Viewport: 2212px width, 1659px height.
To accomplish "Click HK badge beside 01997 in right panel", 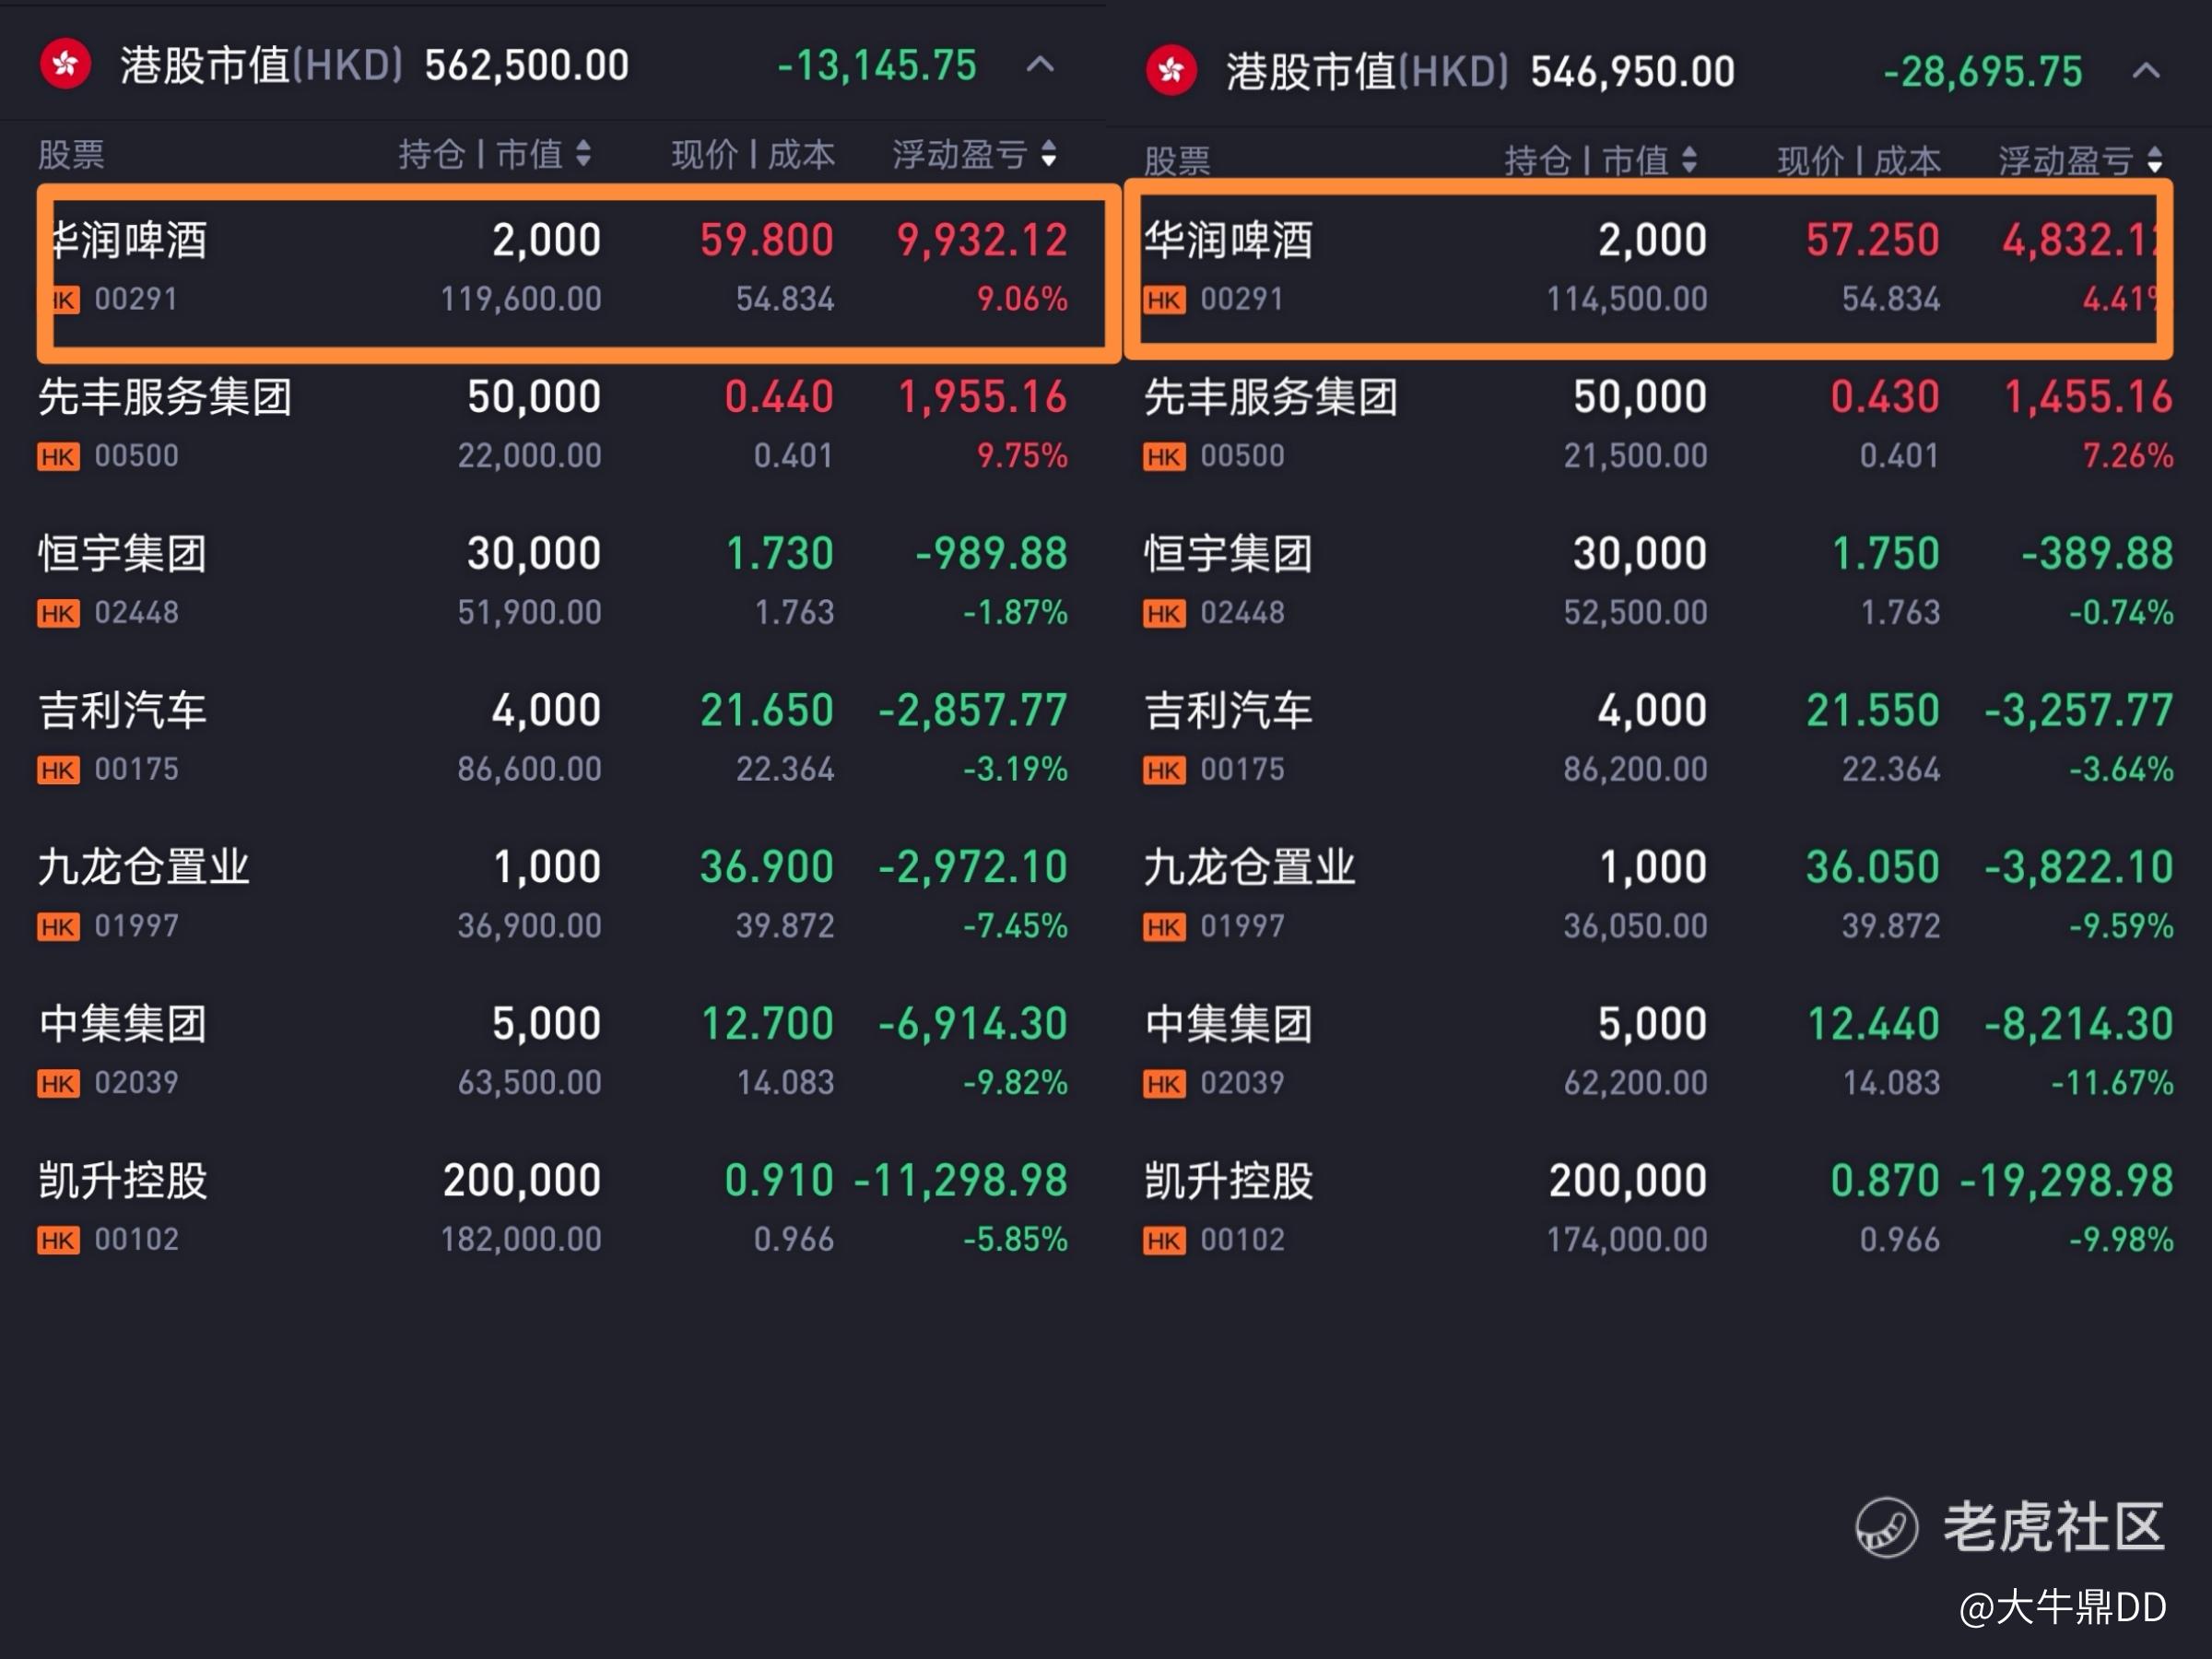I will pos(1164,927).
